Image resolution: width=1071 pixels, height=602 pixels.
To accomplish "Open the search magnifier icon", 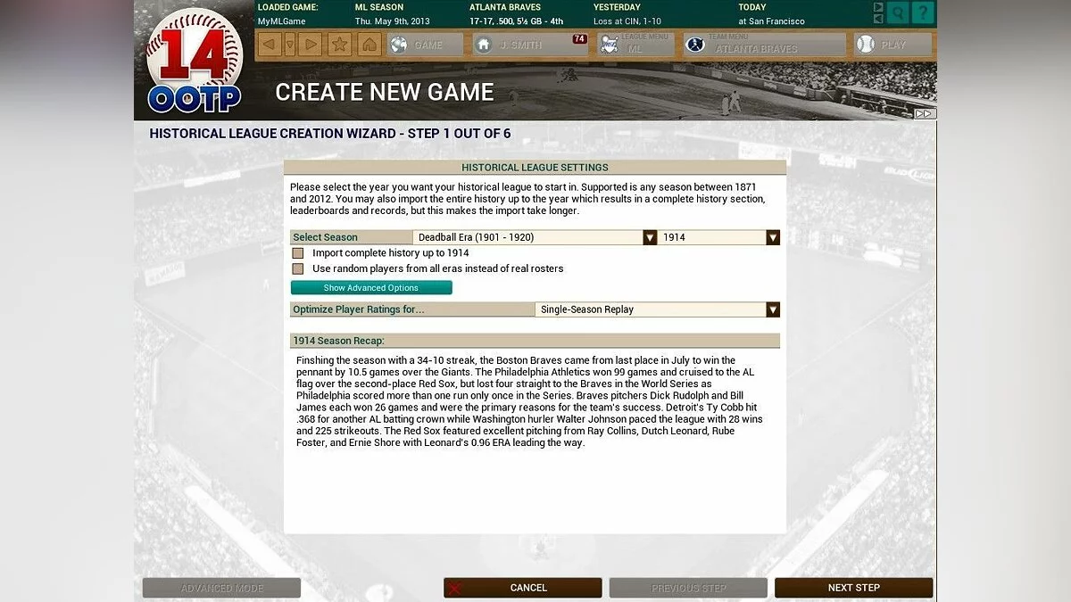I will pos(898,12).
